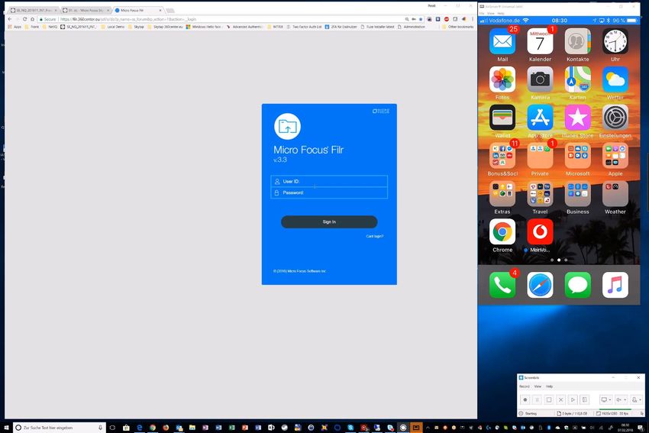This screenshot has width=649, height=433.
Task: Open the Weather folder on the iPhone
Action: click(615, 194)
